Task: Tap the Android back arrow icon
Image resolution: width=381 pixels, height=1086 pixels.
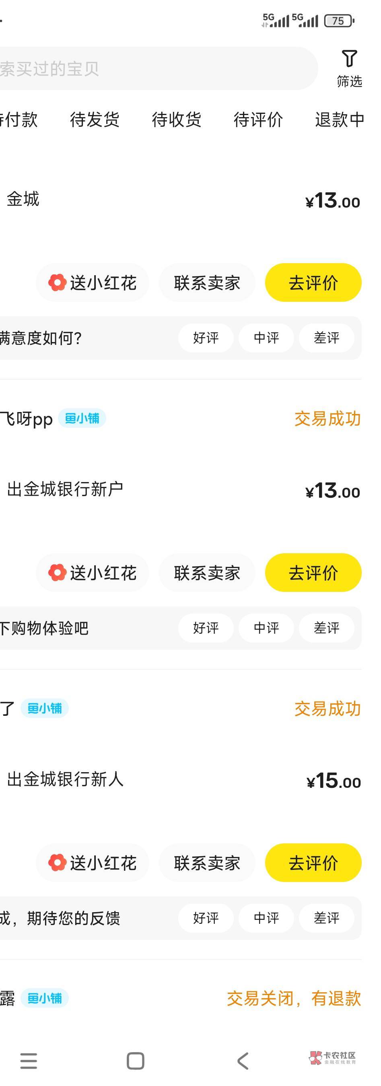Action: point(243,1061)
